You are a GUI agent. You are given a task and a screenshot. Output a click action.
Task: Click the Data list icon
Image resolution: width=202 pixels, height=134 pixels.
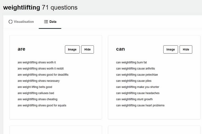pyautogui.click(x=46, y=22)
